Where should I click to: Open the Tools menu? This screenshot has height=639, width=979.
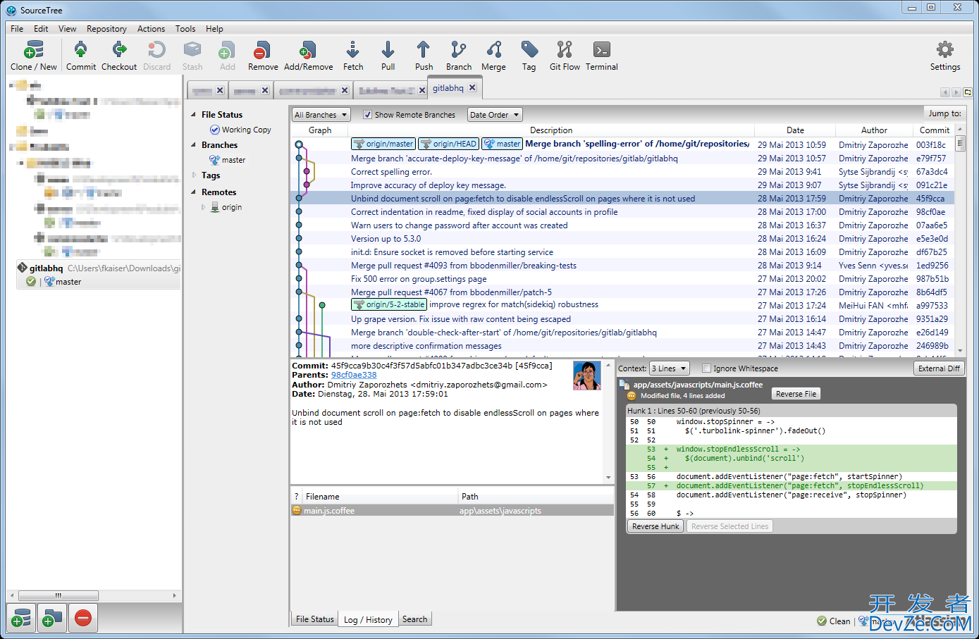[185, 29]
